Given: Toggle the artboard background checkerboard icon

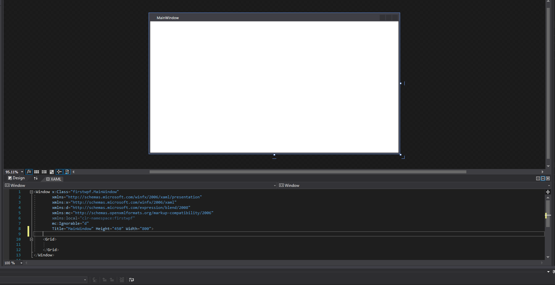Looking at the screenshot, I should pos(52,172).
